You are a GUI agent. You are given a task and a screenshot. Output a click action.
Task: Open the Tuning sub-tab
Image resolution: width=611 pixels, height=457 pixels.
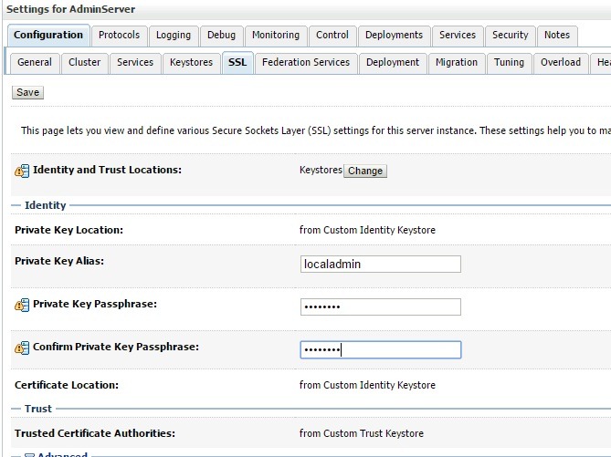point(509,63)
